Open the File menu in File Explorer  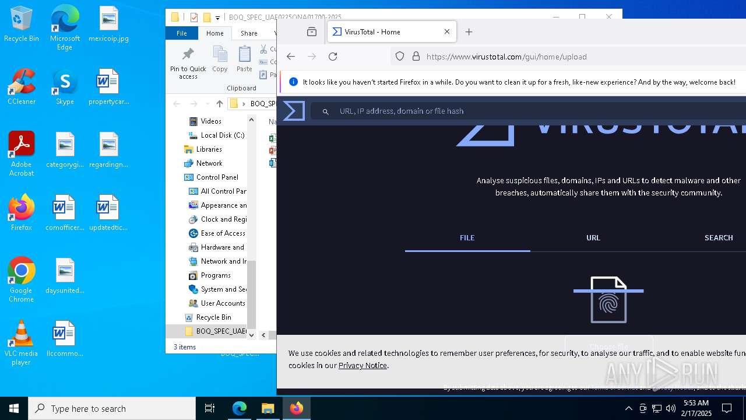tap(182, 33)
